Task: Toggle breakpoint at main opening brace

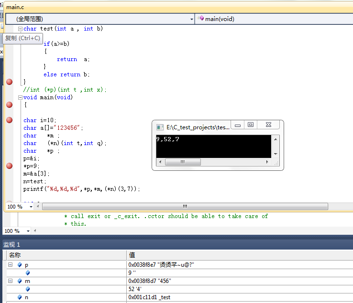Action: [x=9, y=104]
